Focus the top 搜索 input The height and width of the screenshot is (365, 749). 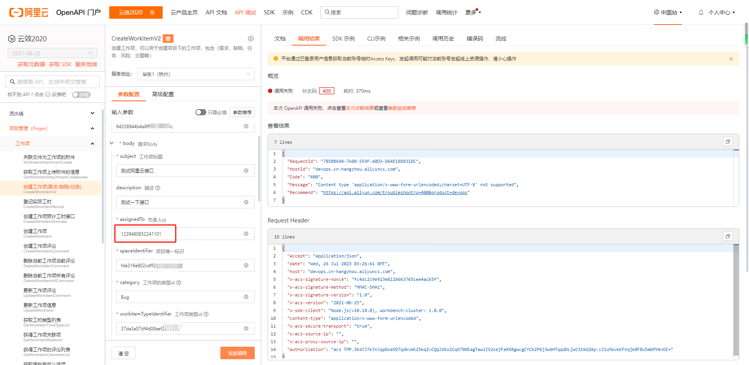tap(359, 12)
